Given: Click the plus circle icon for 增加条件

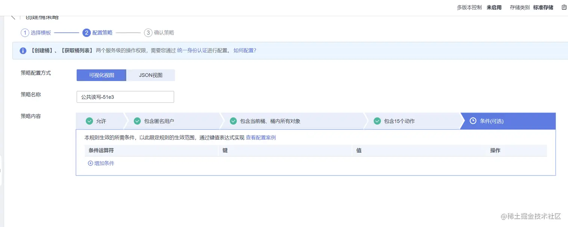Looking at the screenshot, I should click(90, 163).
